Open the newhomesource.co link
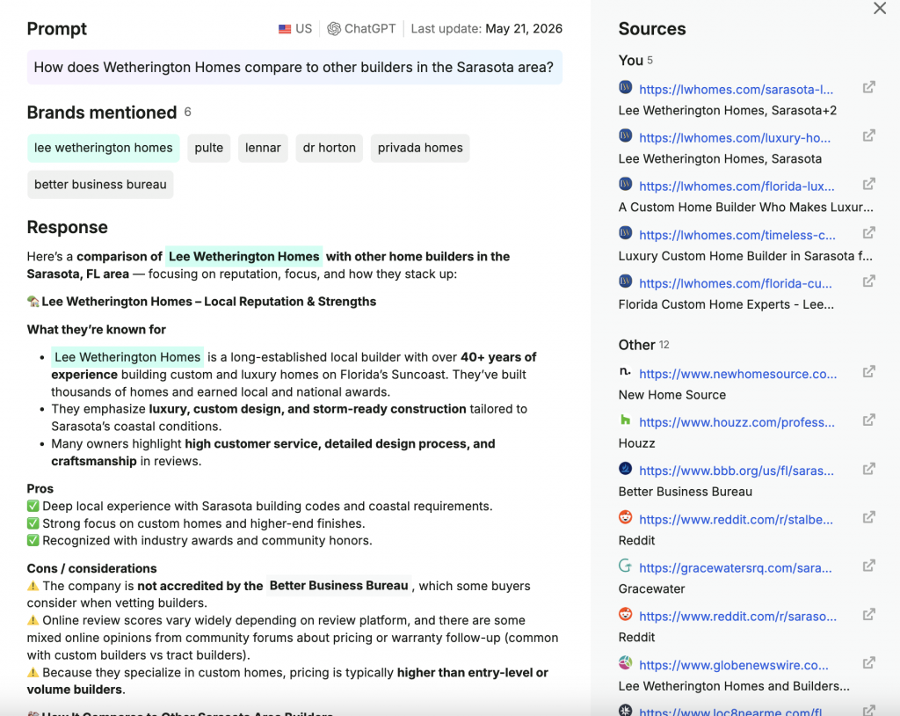Viewport: 900px width, 716px height. pyautogui.click(x=737, y=374)
